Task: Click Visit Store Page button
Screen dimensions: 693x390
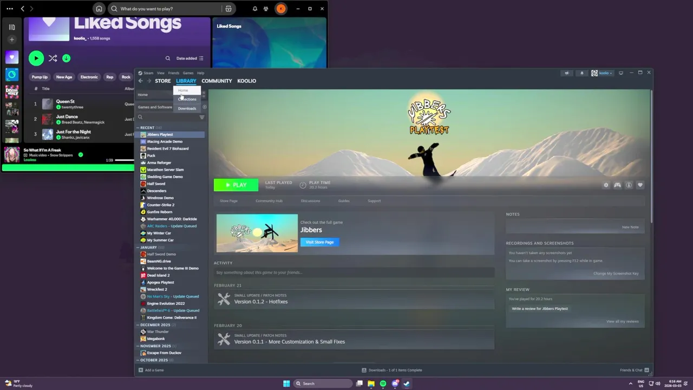Action: click(319, 242)
